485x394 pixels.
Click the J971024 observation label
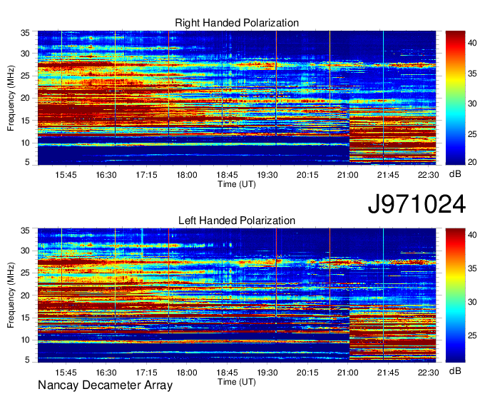pyautogui.click(x=417, y=204)
